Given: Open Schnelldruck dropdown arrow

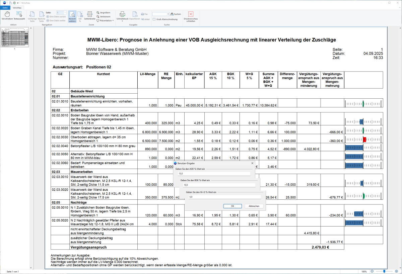Looking at the screenshot, I should pyautogui.click(x=122, y=21).
